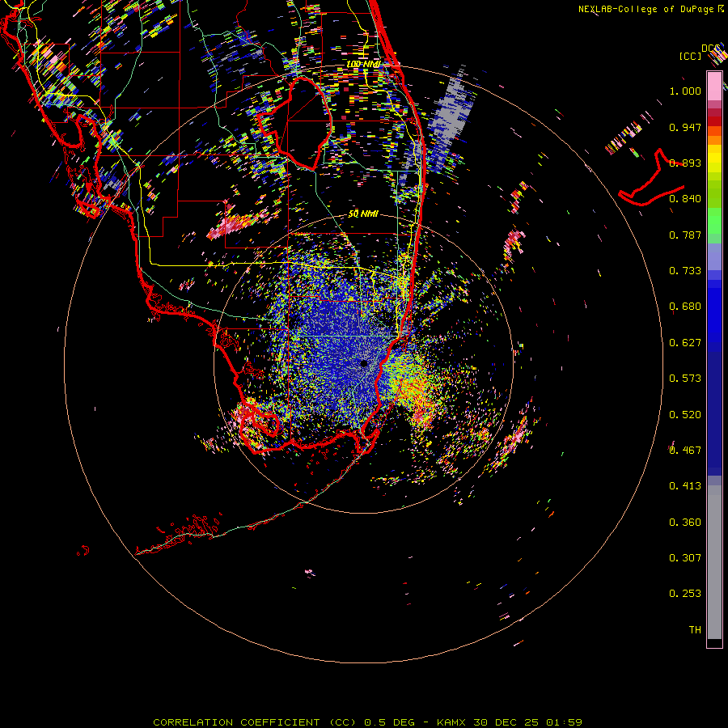Click the [CC] label above color bar

tap(690, 56)
